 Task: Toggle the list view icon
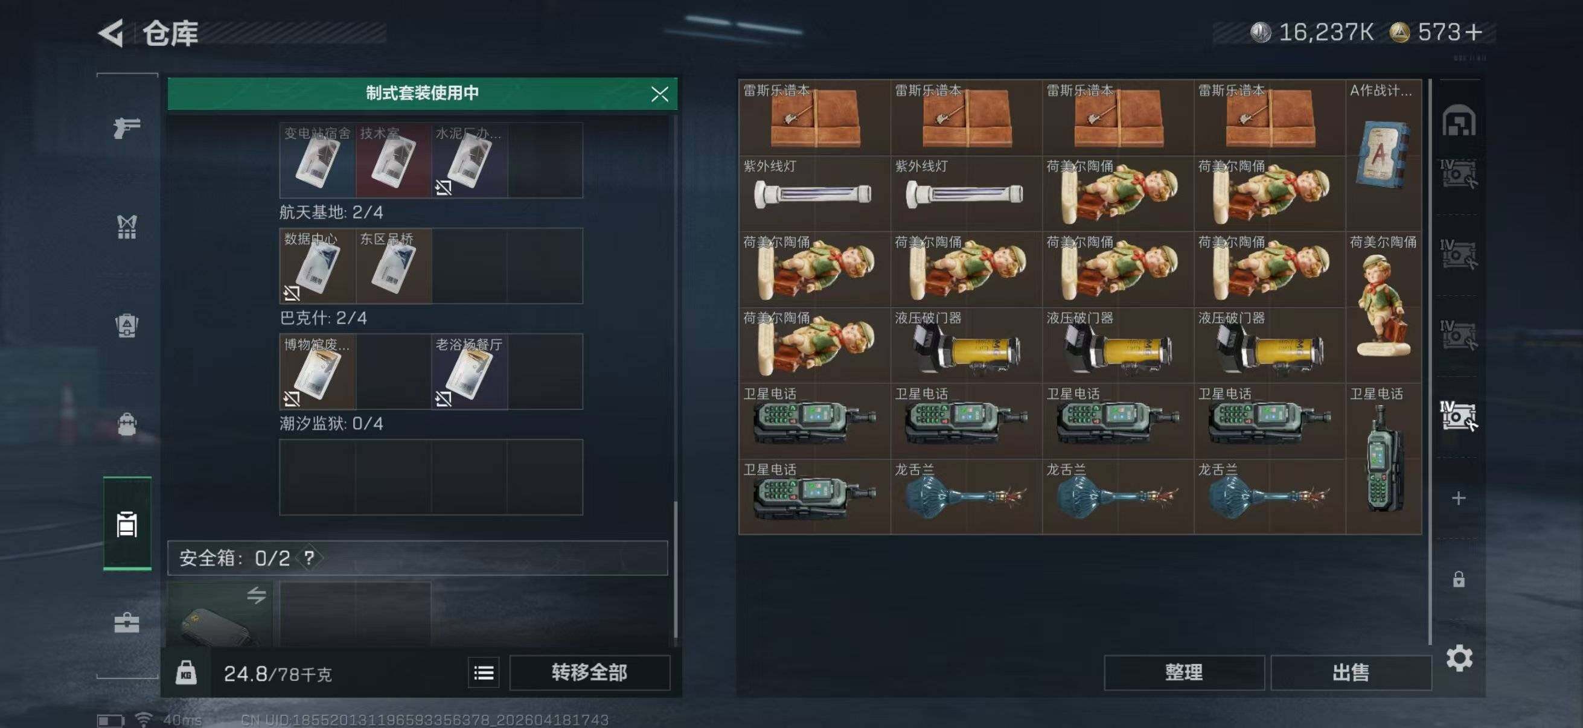pos(484,672)
